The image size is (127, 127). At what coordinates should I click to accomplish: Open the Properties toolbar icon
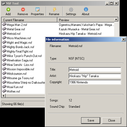point(38,9)
